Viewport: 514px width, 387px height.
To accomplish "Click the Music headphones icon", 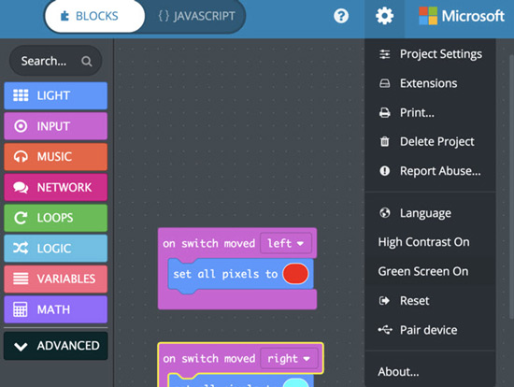I will click(x=21, y=157).
